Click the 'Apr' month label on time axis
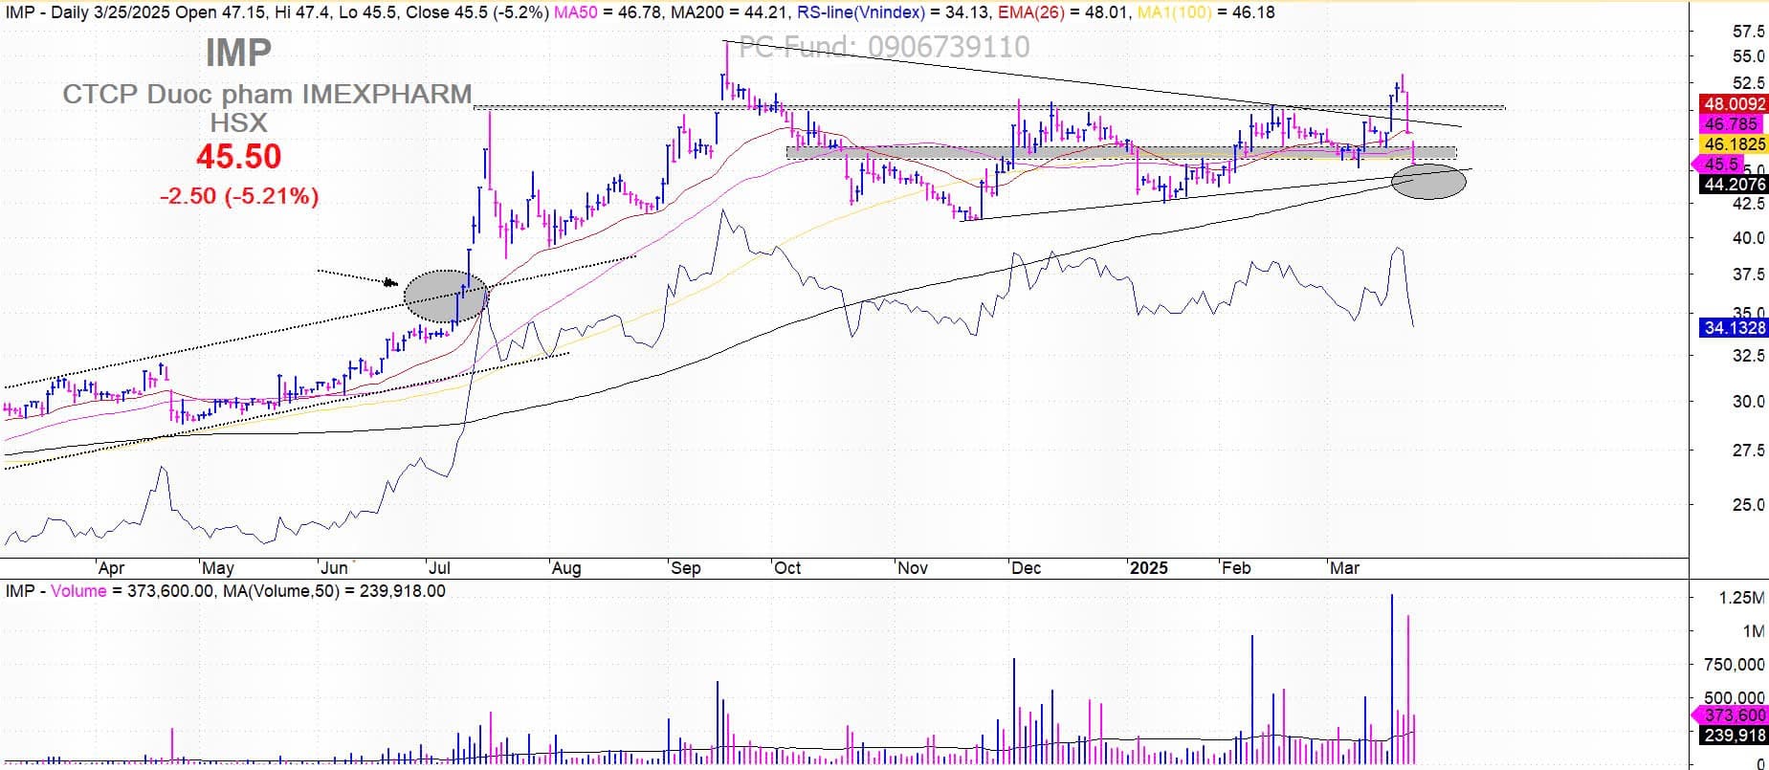 point(112,568)
